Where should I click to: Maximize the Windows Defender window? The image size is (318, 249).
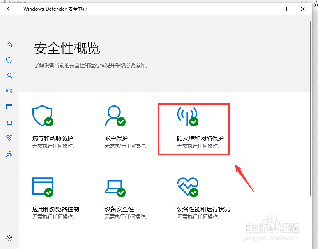click(x=285, y=9)
